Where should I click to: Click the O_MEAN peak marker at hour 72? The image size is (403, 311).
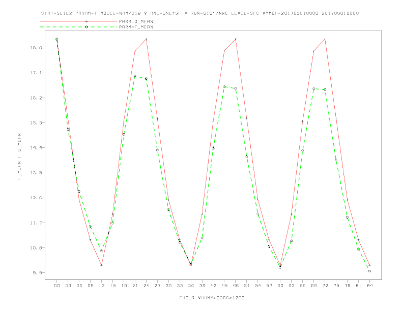[325, 39]
